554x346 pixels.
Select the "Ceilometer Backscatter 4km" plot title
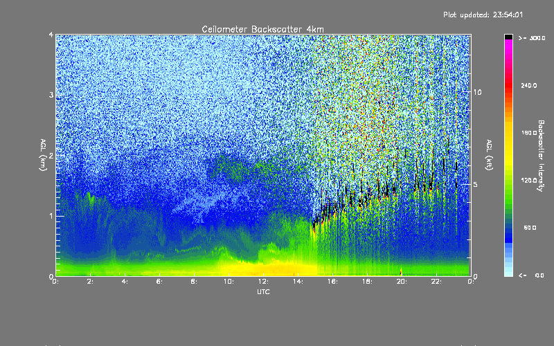pos(262,29)
